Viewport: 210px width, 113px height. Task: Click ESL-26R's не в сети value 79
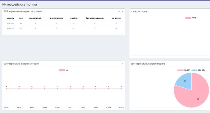(x=116, y=23)
